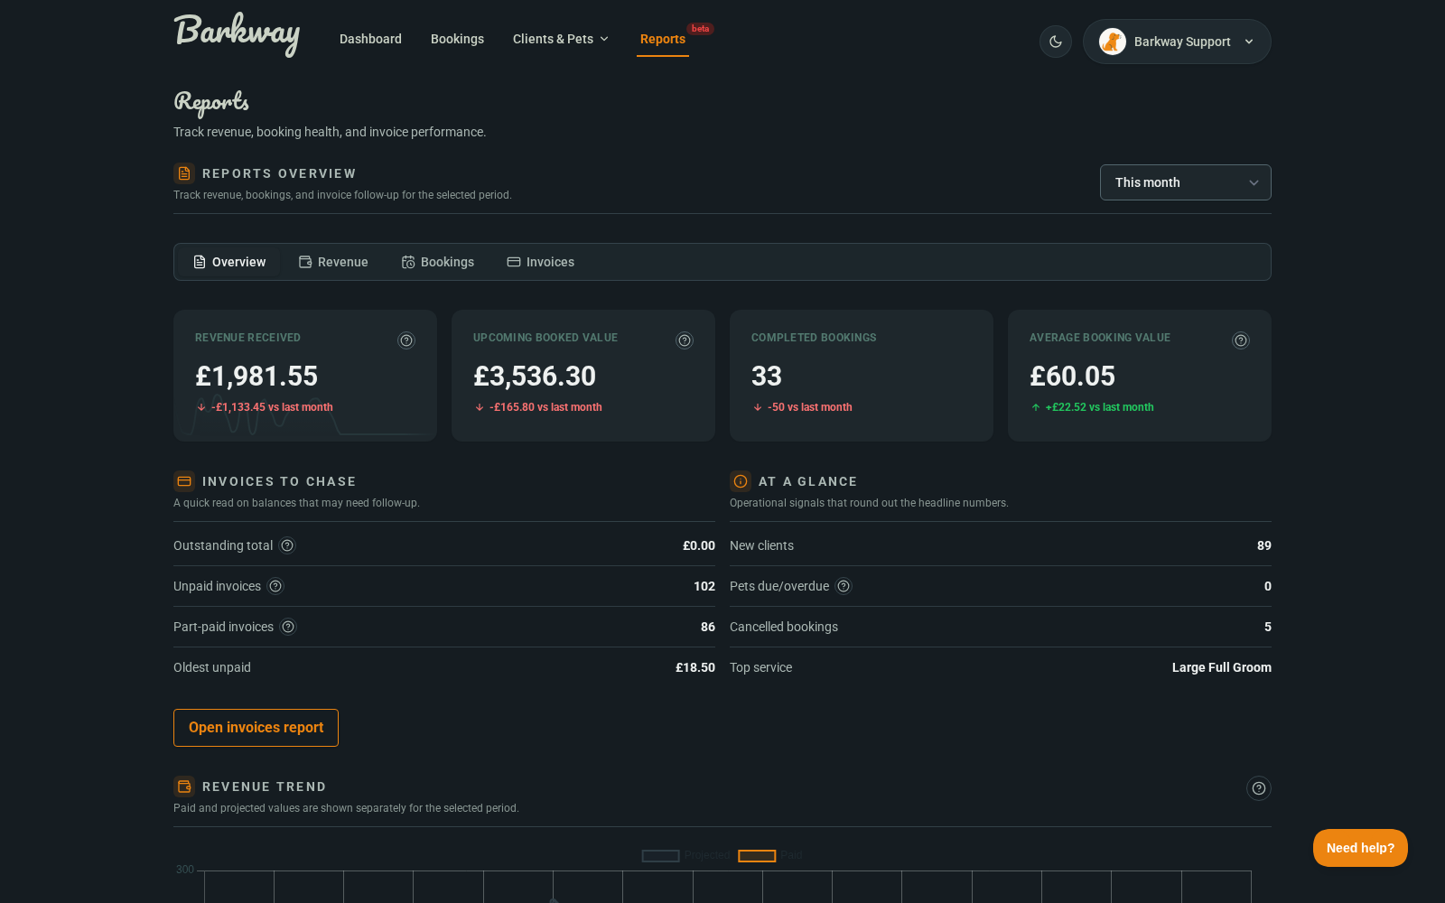
Task: Click Open invoices report button
Action: (256, 728)
